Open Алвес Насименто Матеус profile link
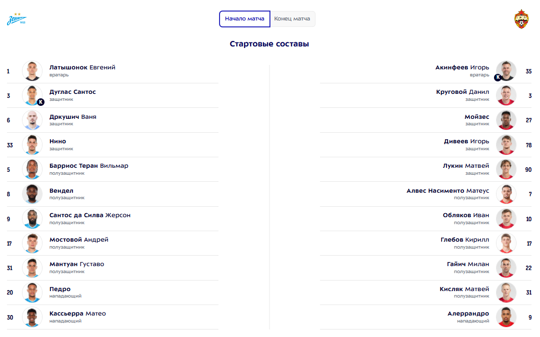 (x=447, y=191)
